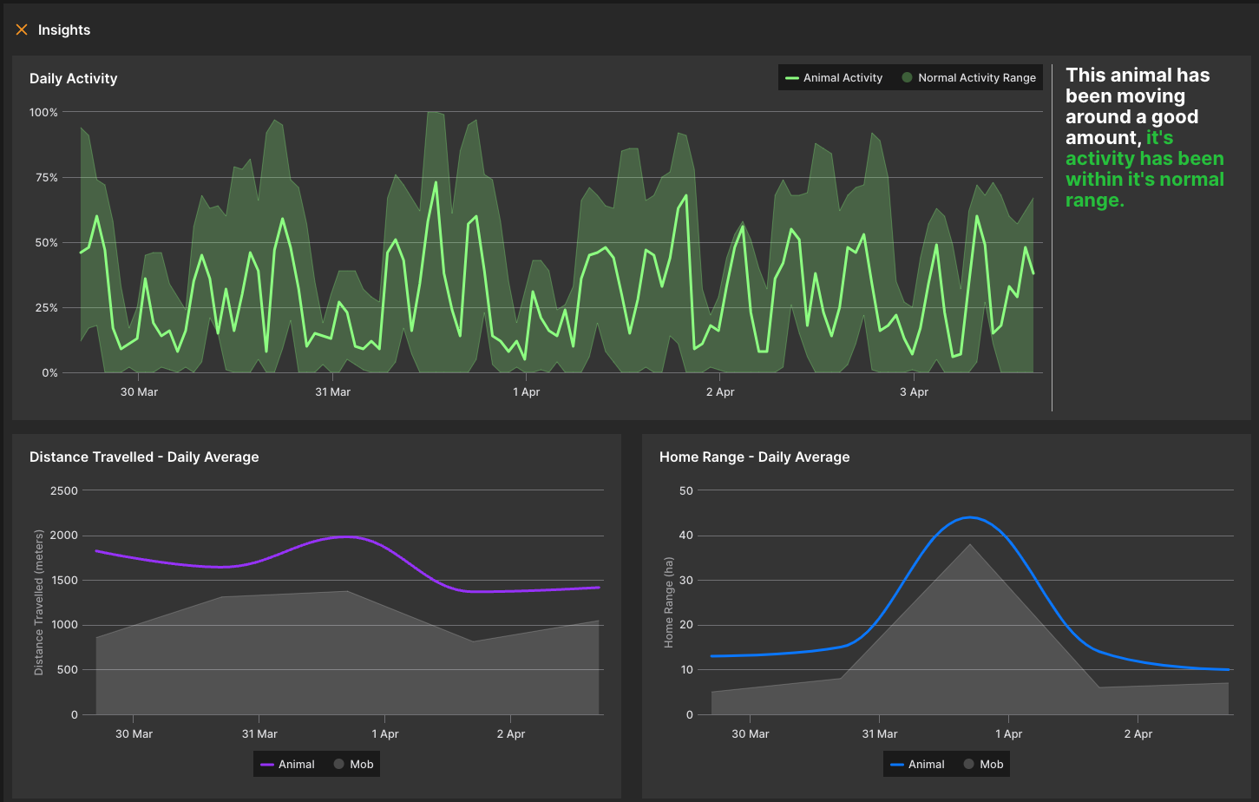Click the Distance Travelled (meters) axis title
The width and height of the screenshot is (1259, 802).
[x=39, y=602]
